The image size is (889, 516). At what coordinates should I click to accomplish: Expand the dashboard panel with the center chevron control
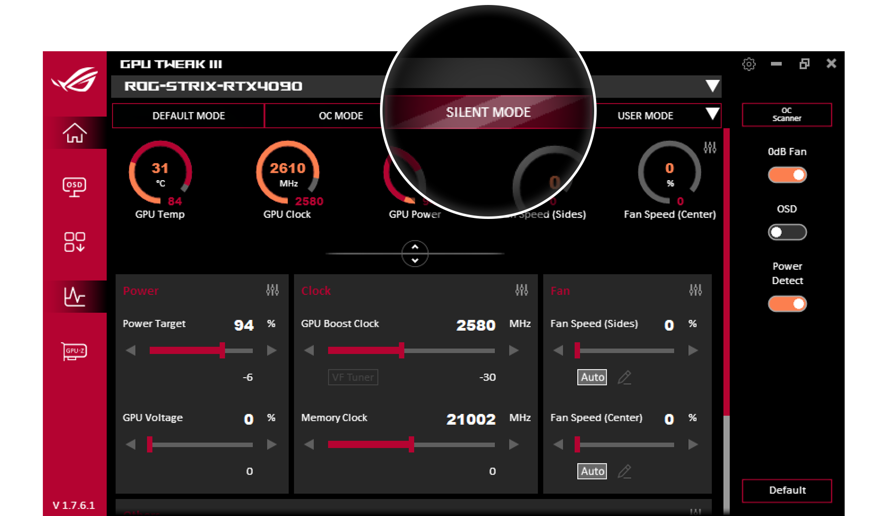[415, 253]
